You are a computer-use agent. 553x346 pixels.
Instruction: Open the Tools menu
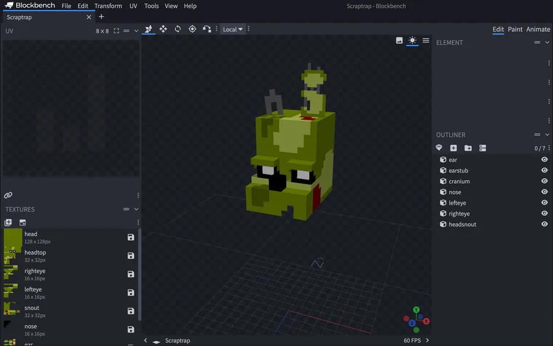(151, 6)
